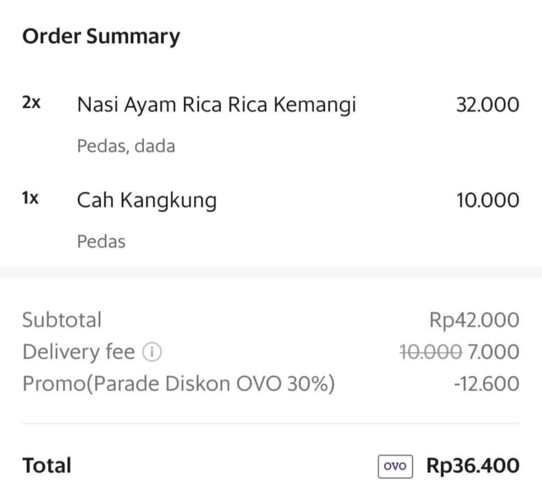Select the Cah Kangkung item
542x491 pixels.
146,200
